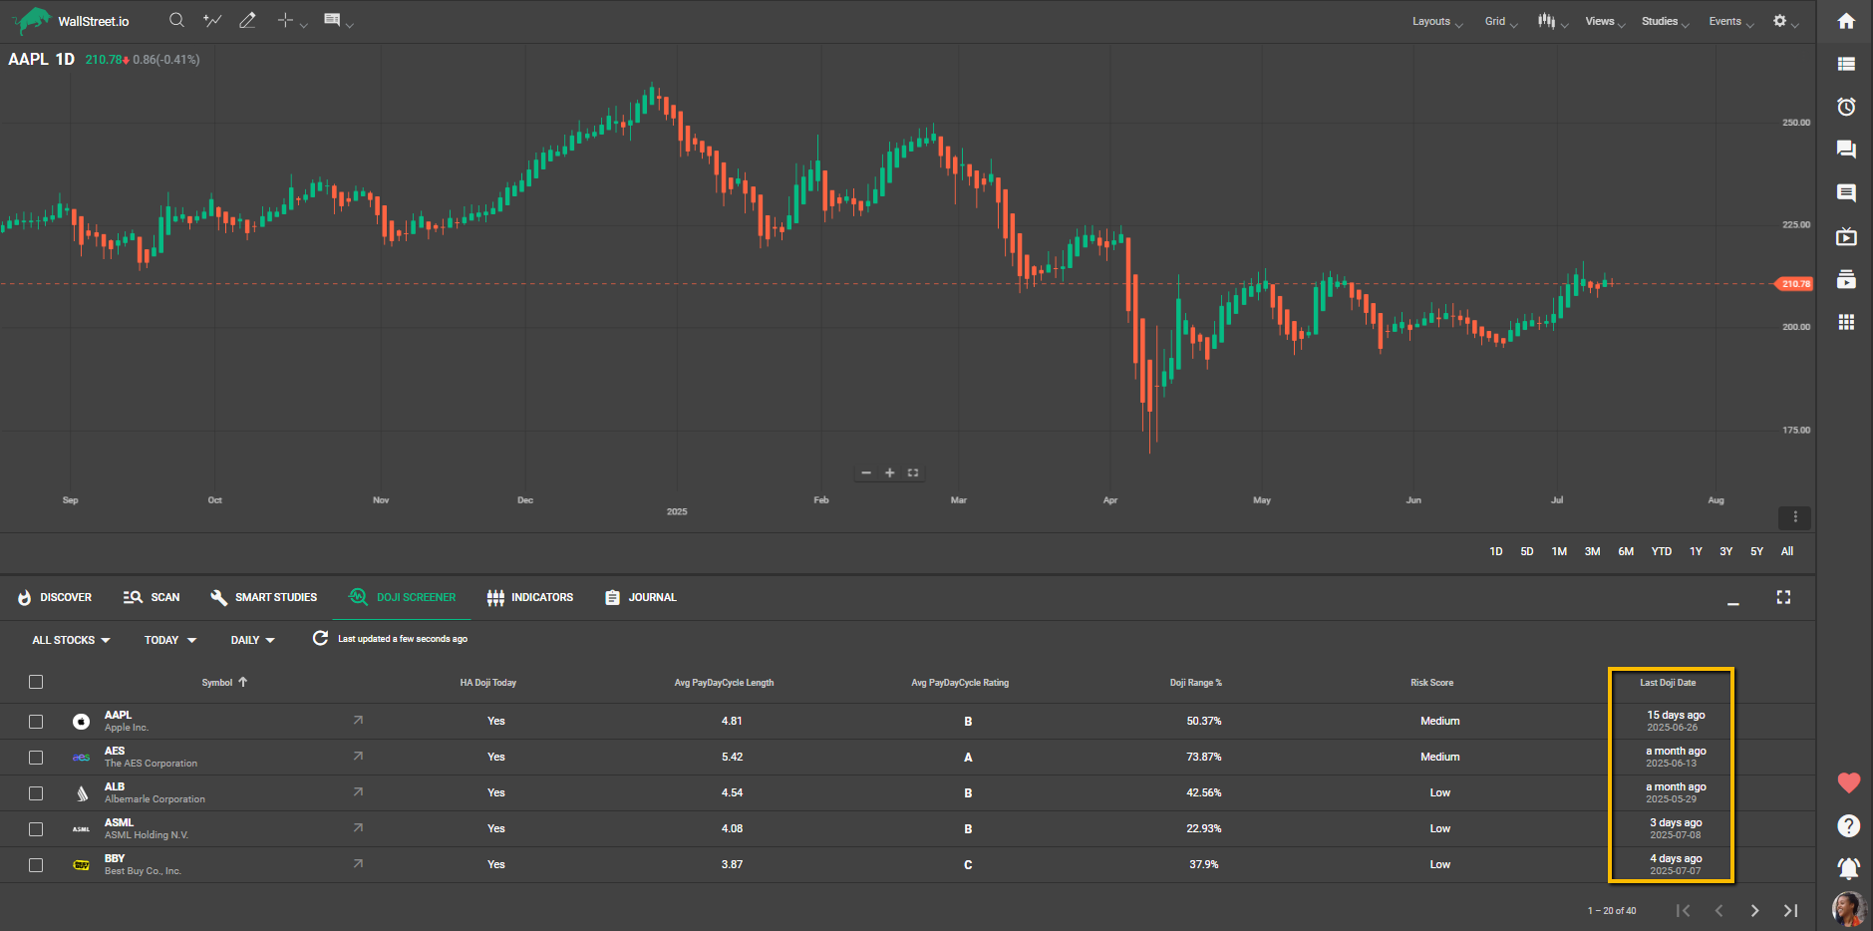Jump to last page of results
This screenshot has width=1873, height=931.
pos(1790,910)
